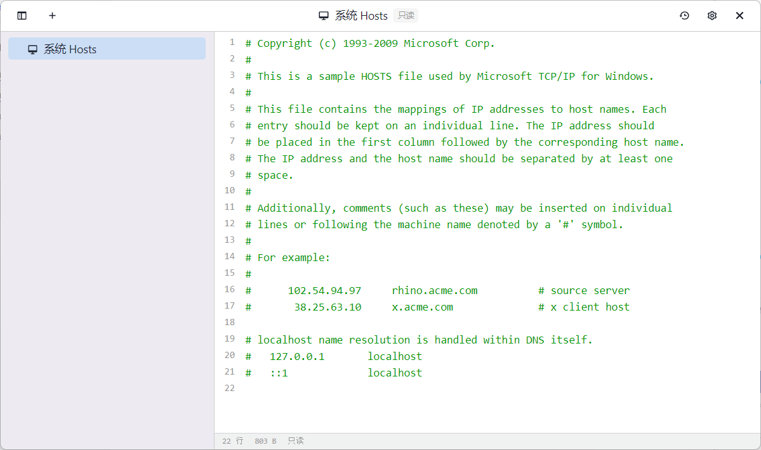Click the 803 B file size indicator
761x450 pixels.
click(265, 440)
